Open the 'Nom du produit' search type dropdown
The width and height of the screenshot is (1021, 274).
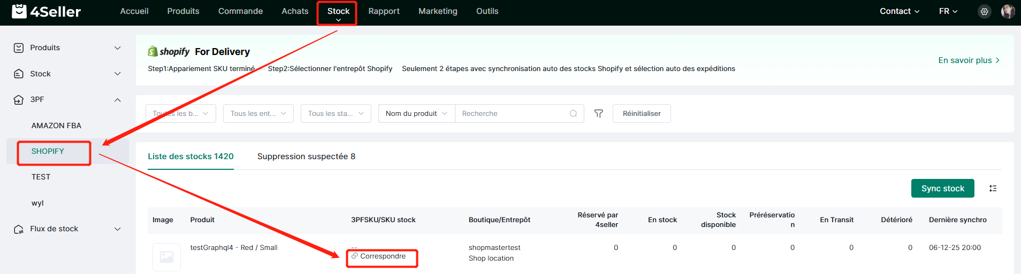click(x=416, y=114)
